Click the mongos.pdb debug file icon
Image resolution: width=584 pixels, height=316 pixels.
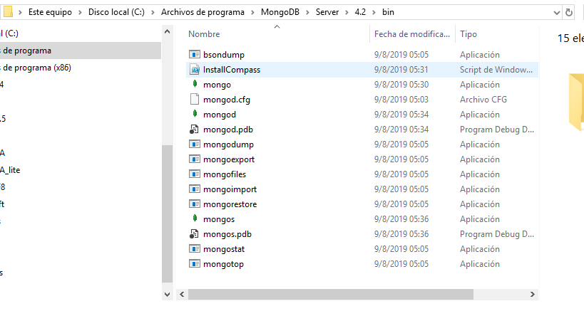pos(195,234)
